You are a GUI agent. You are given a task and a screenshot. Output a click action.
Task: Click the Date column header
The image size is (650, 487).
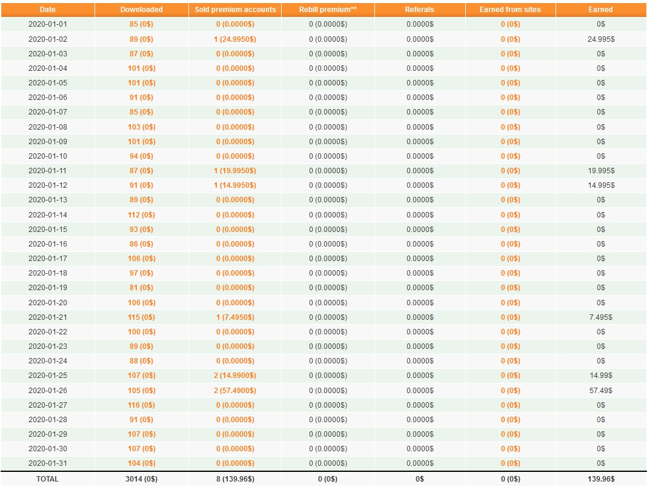[x=48, y=10]
